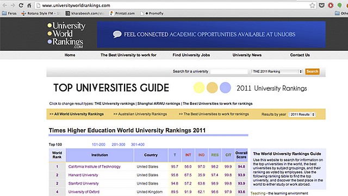The image size is (348, 196).
Task: Open Stanford University link
Action: (83, 184)
